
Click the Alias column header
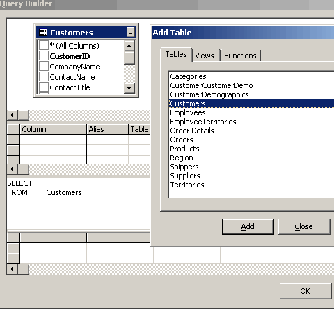pyautogui.click(x=107, y=129)
